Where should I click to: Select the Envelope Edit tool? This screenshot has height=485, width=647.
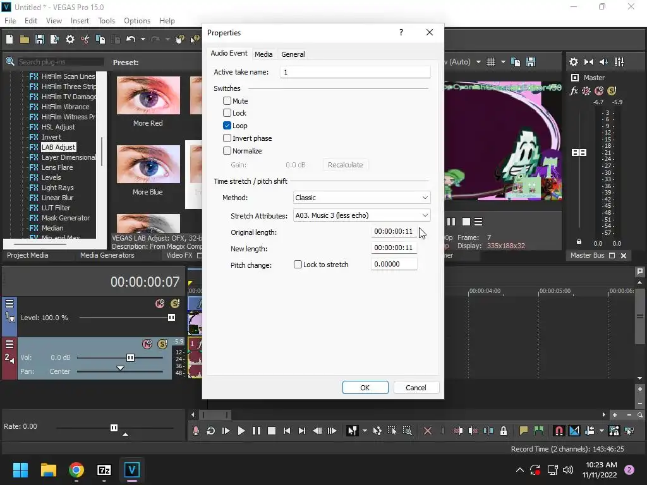[x=377, y=431]
